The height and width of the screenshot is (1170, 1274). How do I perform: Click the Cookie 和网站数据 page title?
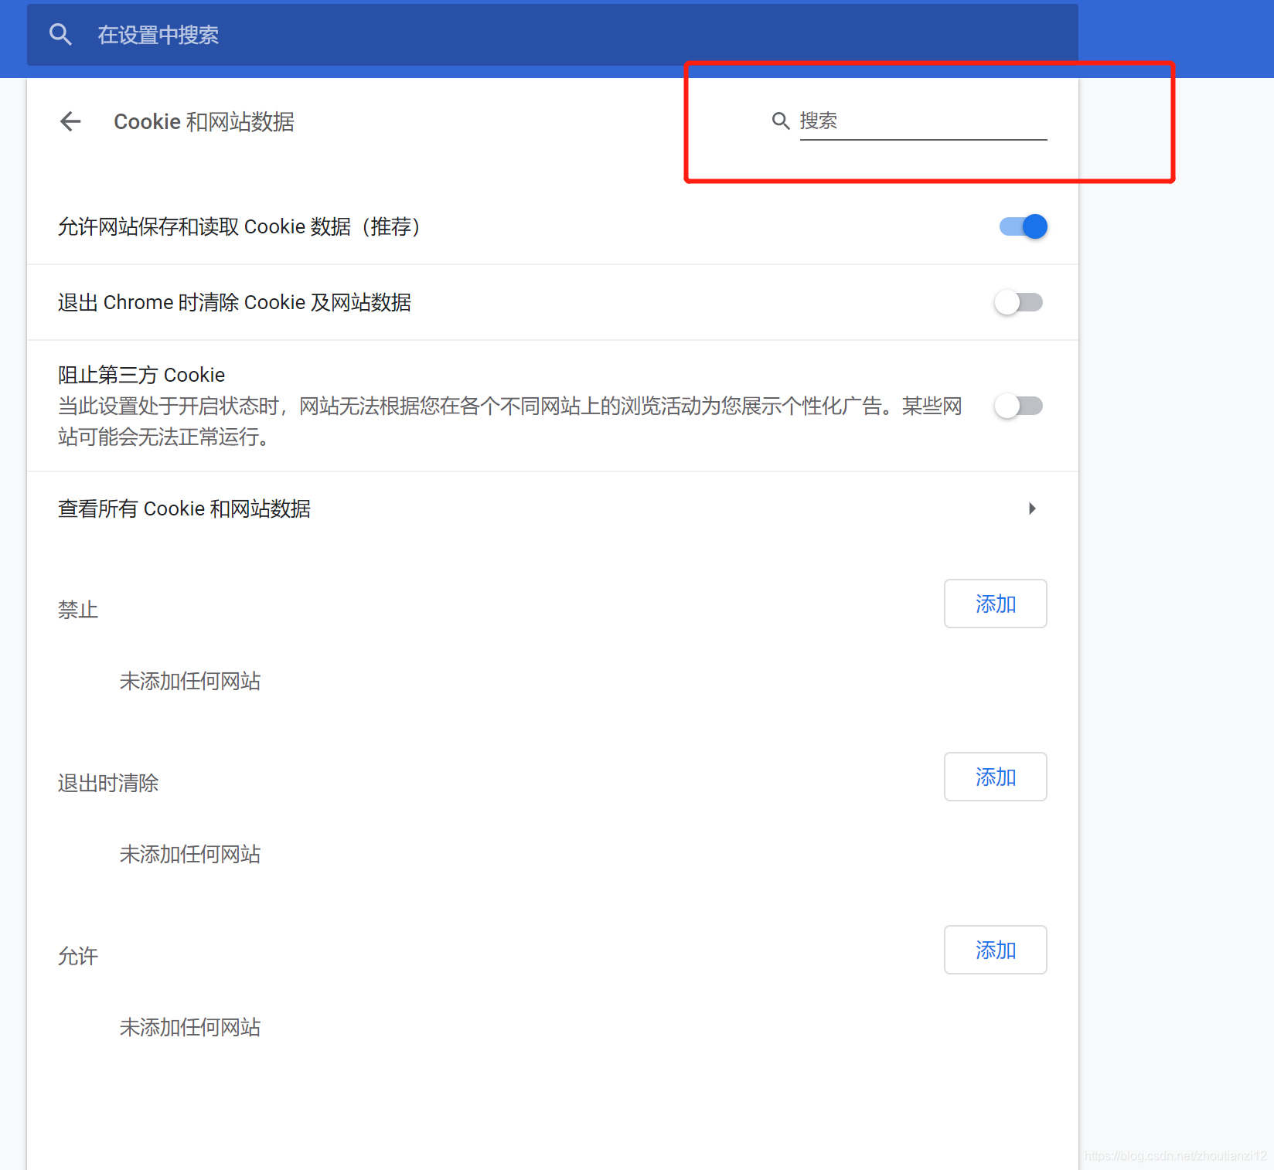click(x=203, y=121)
